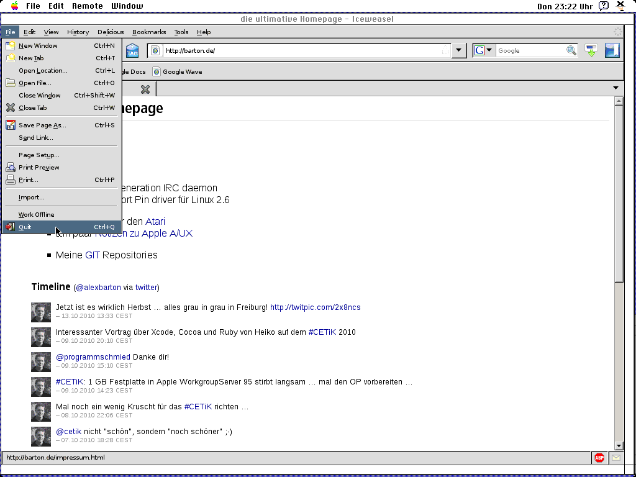Click the status bar text 'http://barton.de/impressum.html'

point(55,458)
